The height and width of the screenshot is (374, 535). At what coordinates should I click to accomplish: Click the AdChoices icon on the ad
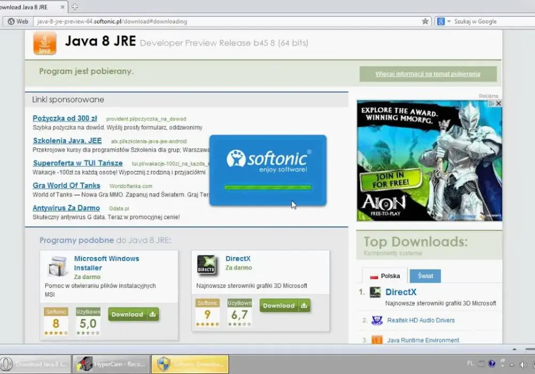click(491, 104)
